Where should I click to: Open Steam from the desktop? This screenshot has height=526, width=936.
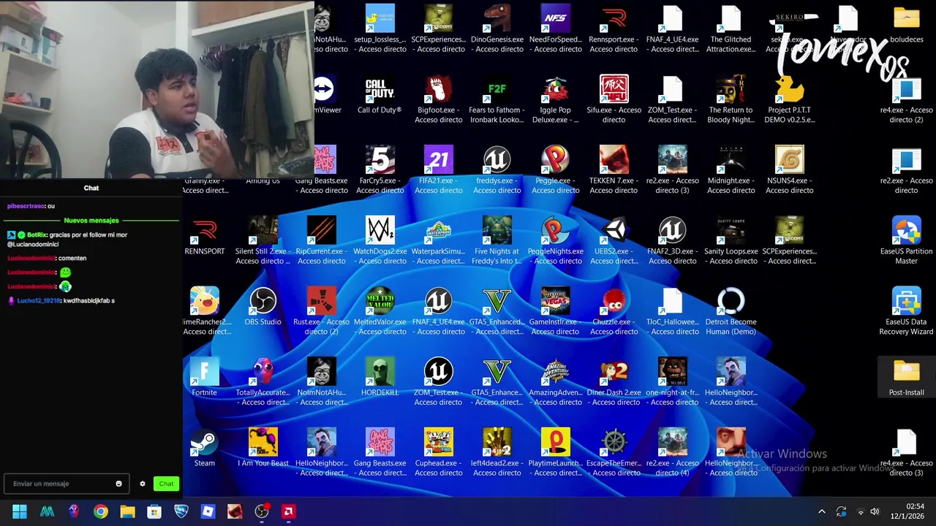coord(204,449)
